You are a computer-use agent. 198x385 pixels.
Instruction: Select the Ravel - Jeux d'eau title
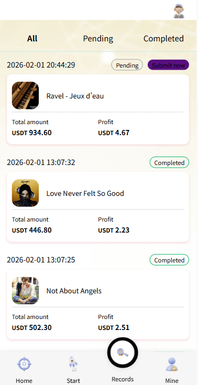click(75, 96)
